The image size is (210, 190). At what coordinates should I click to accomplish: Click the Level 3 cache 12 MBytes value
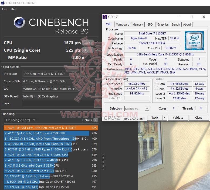point(179,98)
